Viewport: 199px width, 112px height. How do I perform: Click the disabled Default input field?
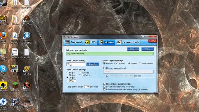pos(128,72)
